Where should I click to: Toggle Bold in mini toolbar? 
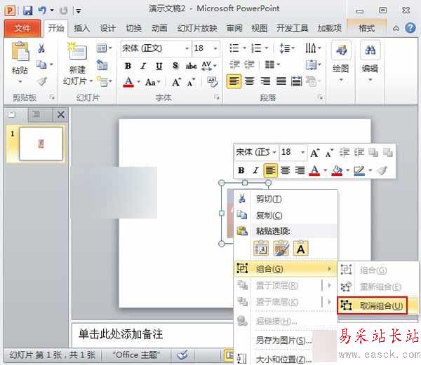click(x=241, y=170)
